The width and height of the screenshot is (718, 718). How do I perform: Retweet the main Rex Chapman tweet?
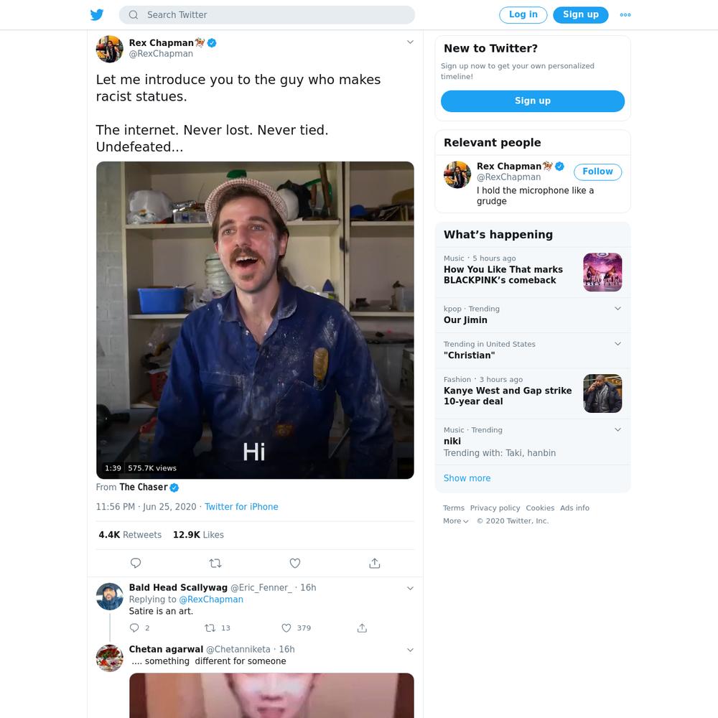pos(215,563)
